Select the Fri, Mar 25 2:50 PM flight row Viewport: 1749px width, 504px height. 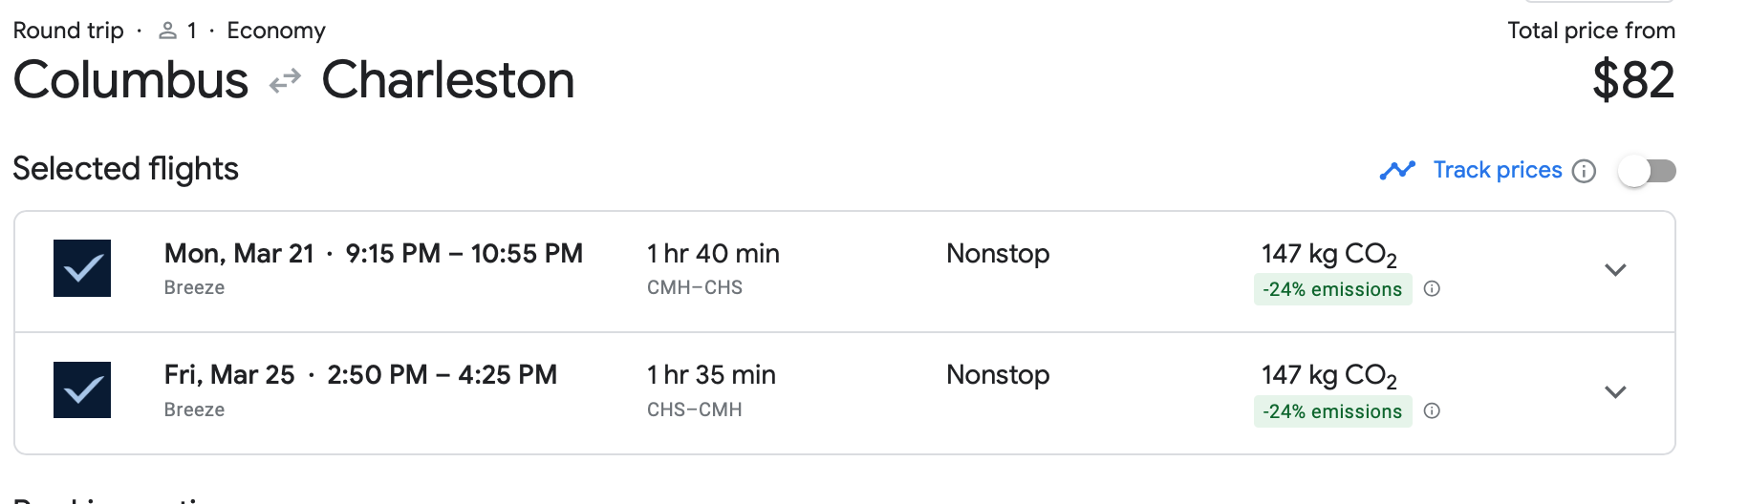click(x=360, y=375)
